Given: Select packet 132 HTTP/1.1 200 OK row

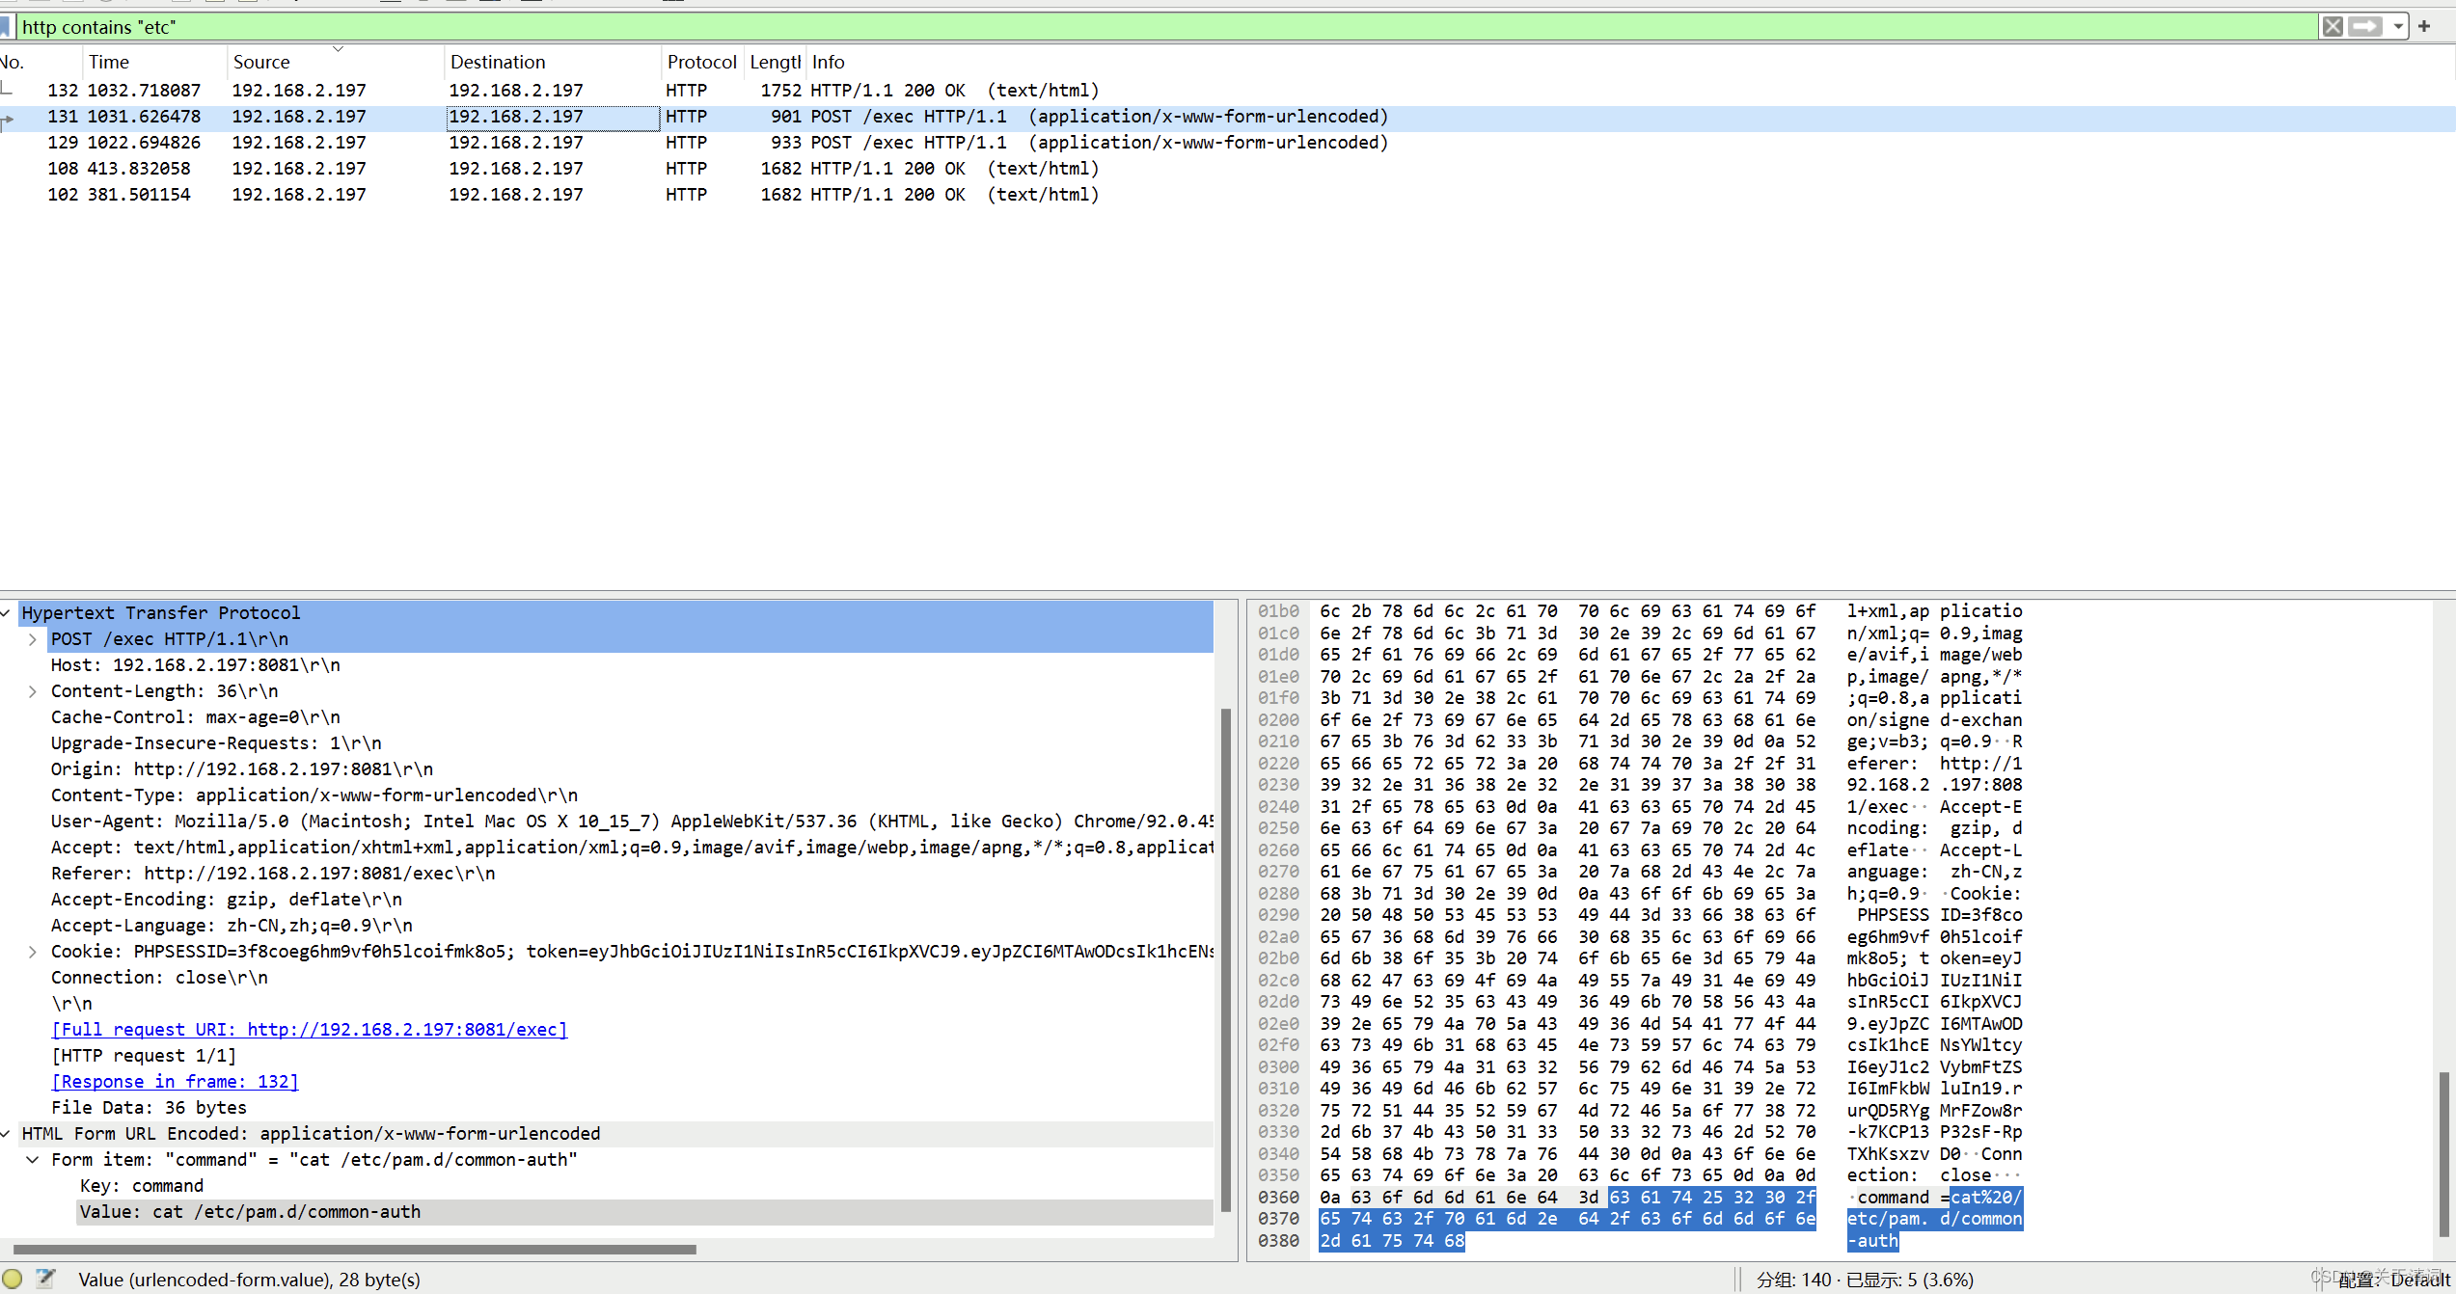Looking at the screenshot, I should [x=1228, y=90].
